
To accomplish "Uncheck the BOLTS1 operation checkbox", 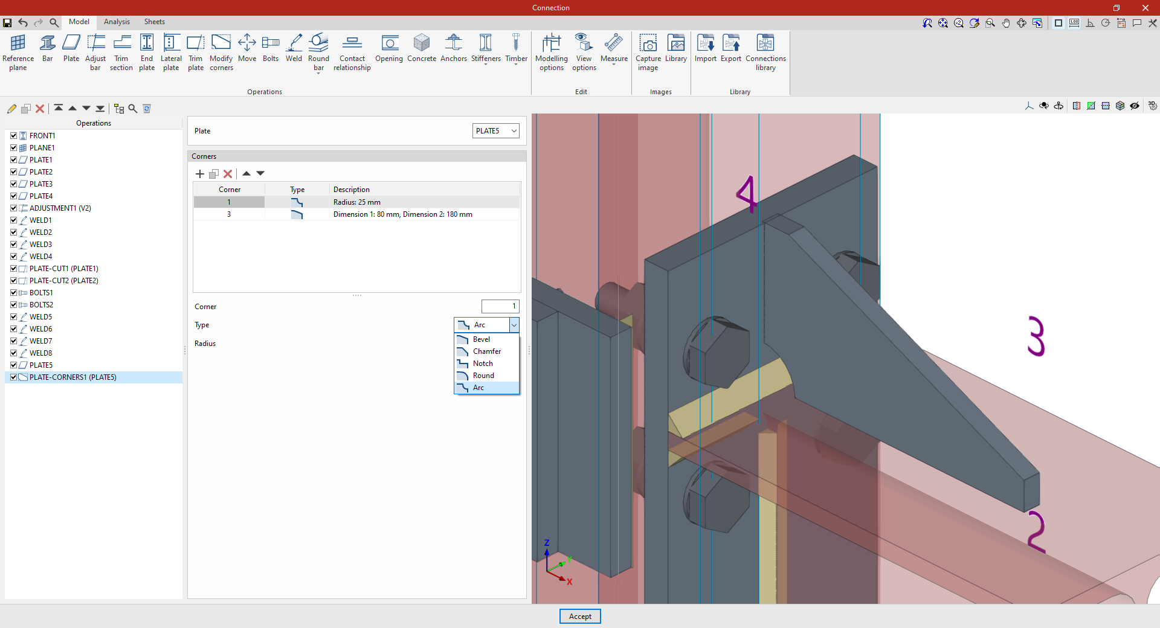I will tap(13, 293).
